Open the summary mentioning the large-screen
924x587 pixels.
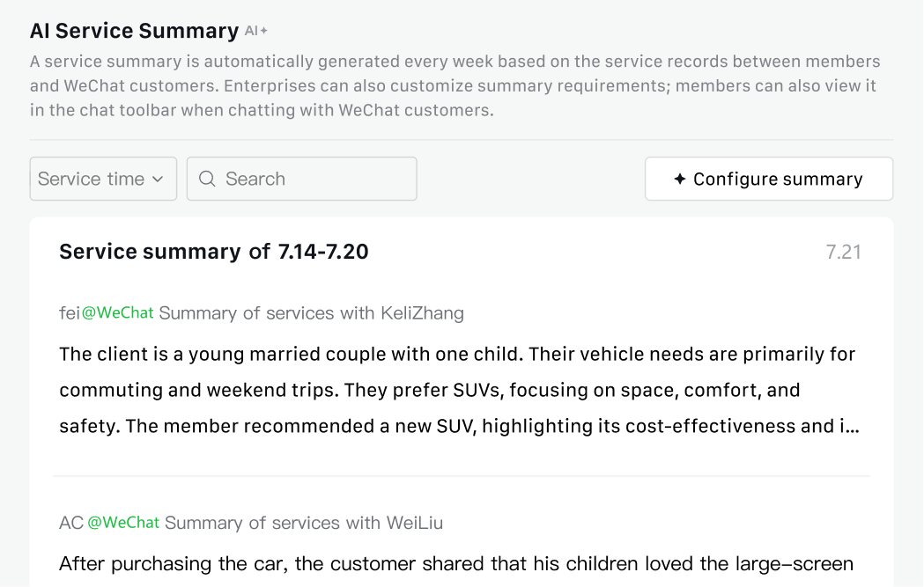tap(455, 563)
